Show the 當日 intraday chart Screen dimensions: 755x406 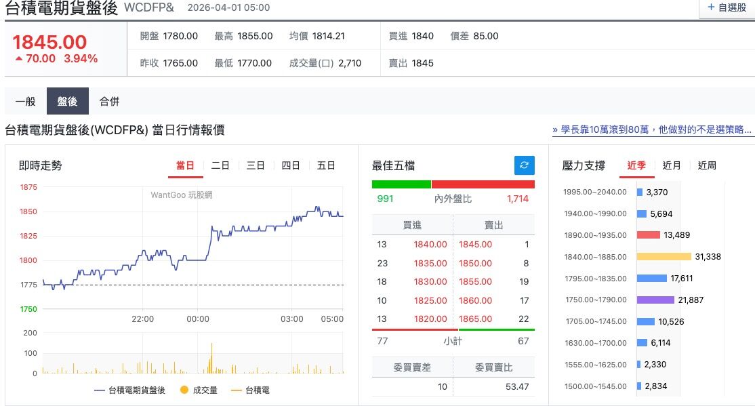(x=186, y=165)
